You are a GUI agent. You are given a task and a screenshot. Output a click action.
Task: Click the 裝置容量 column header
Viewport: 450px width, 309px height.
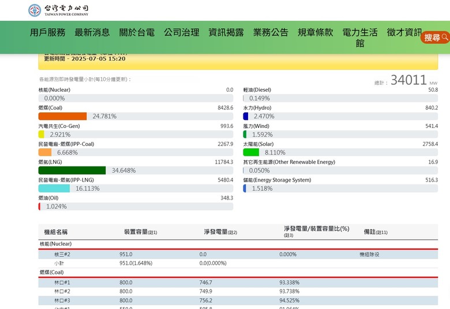click(140, 232)
